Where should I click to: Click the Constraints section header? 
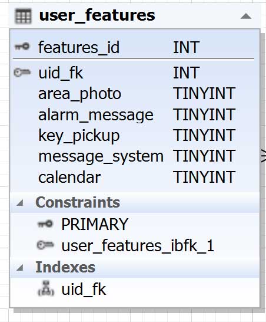pyautogui.click(x=78, y=202)
